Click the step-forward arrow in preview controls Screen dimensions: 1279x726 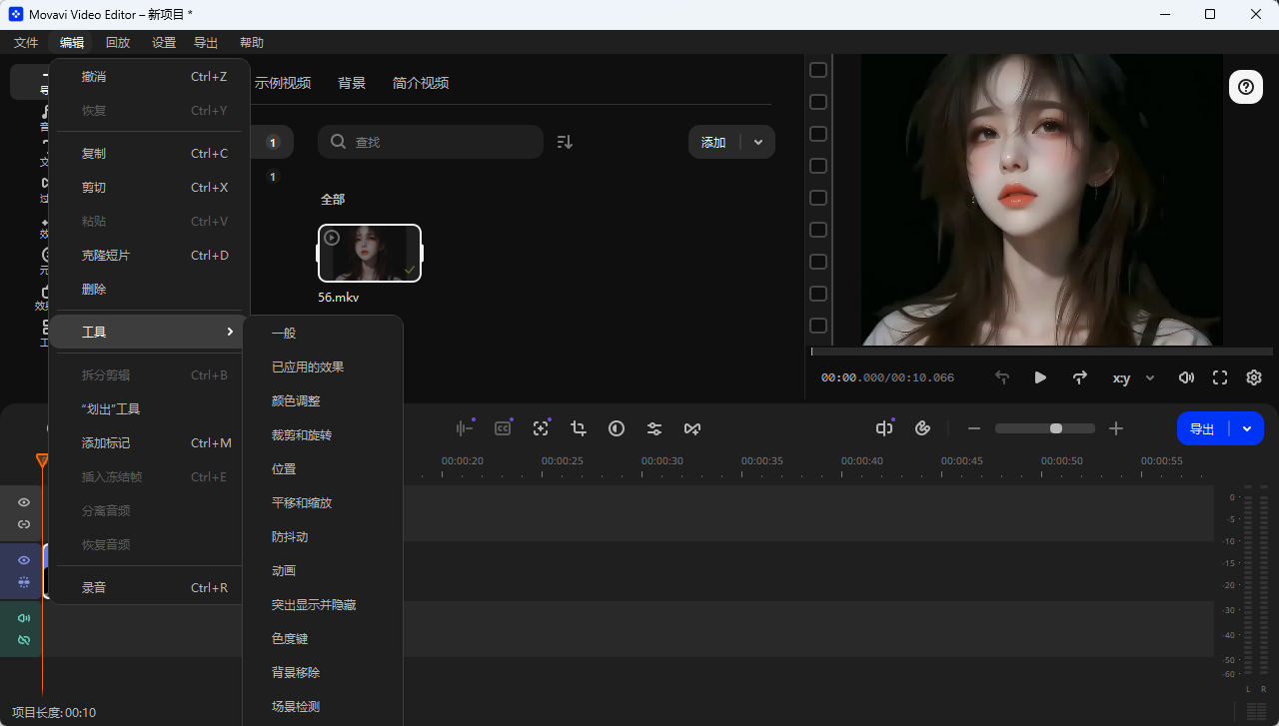pyautogui.click(x=1080, y=377)
